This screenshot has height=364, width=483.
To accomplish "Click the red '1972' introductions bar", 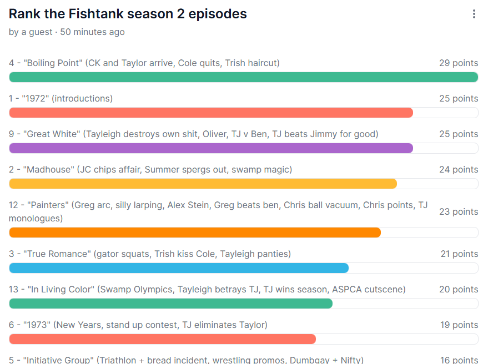I will [x=211, y=113].
